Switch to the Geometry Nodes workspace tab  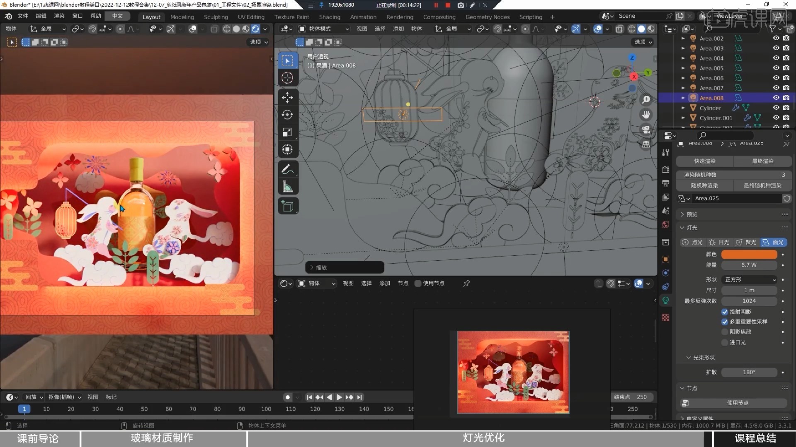tap(487, 17)
